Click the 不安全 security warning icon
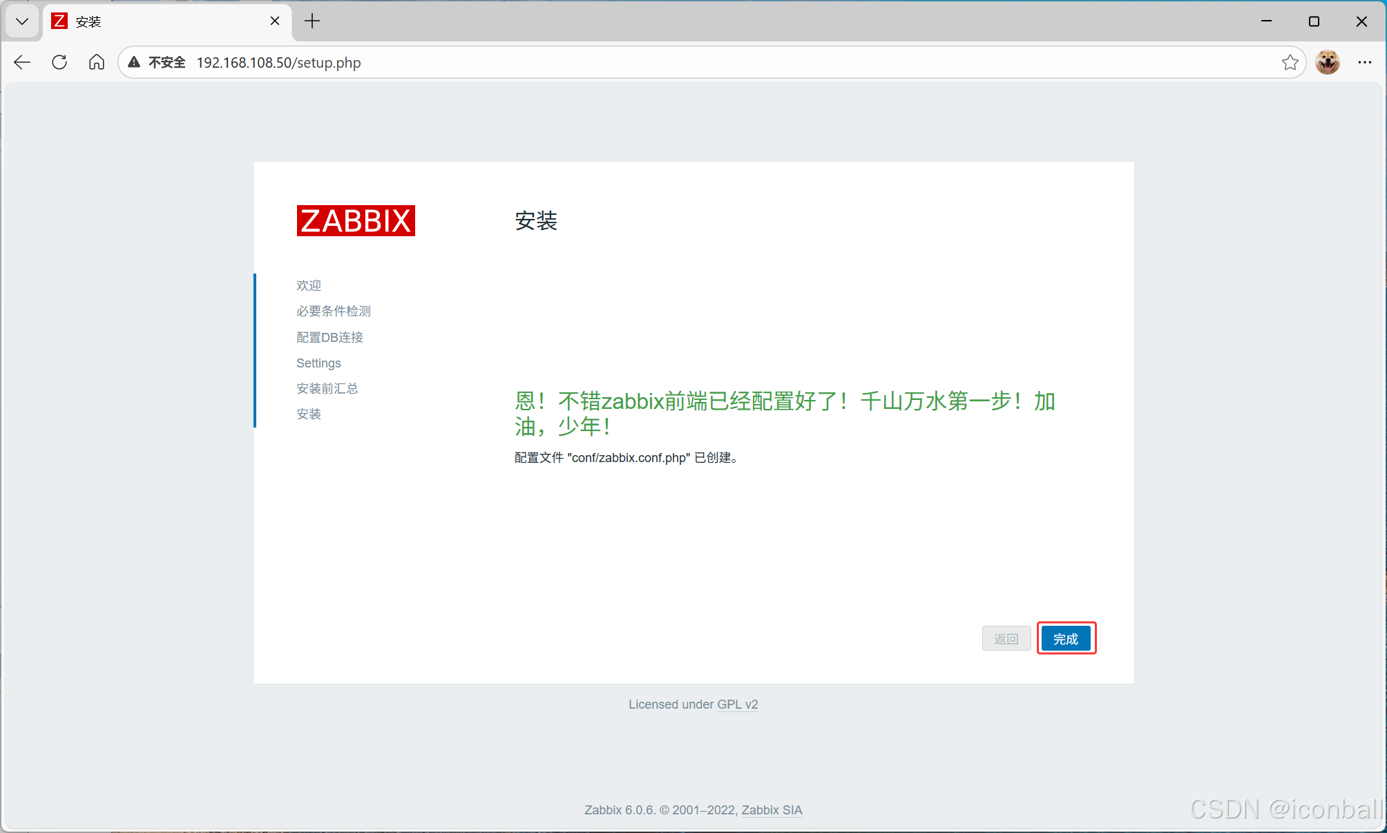Screen dimensions: 1387x833 [134, 62]
